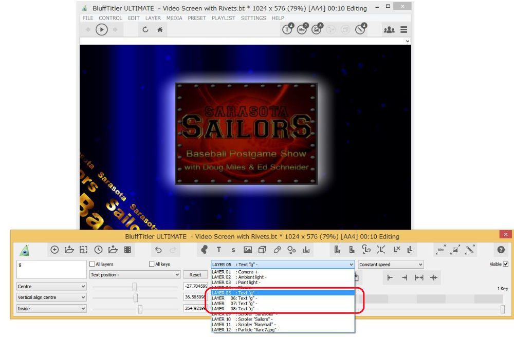Viewport: 514px width, 337px height.
Task: Click the Abc resize arrows icon
Action: [441, 250]
